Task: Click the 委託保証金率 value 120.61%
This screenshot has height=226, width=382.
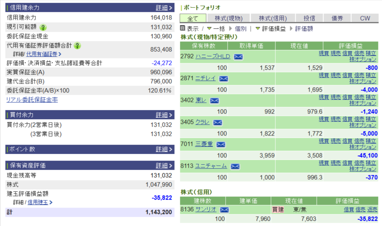Action: (x=160, y=90)
